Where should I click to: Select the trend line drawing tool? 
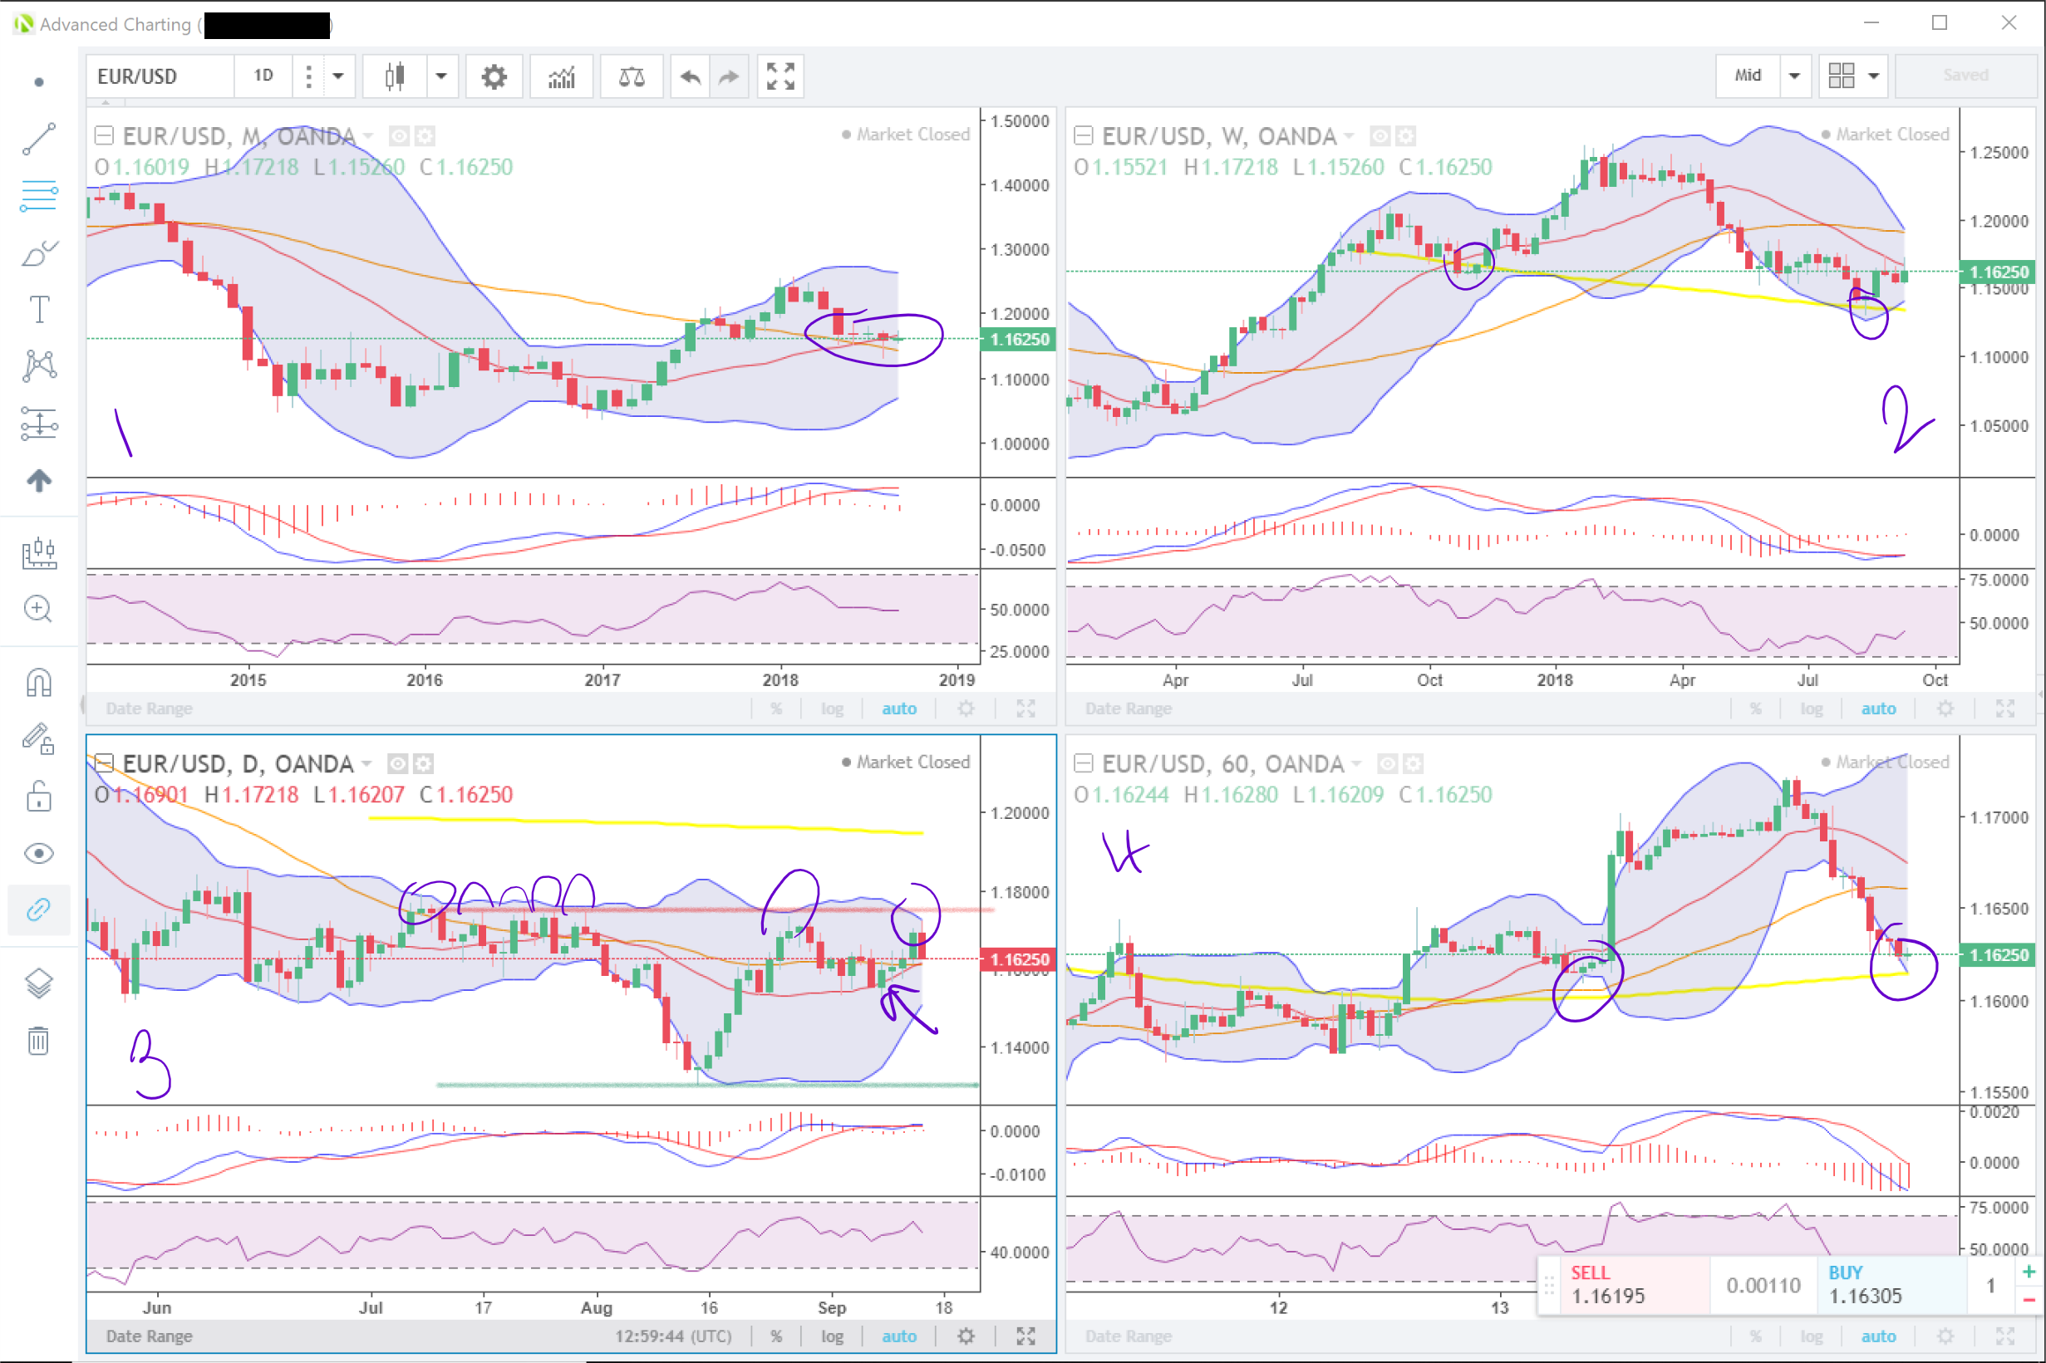39,139
